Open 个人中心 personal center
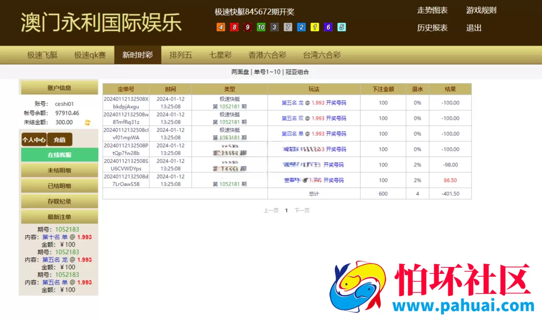 tap(34, 140)
